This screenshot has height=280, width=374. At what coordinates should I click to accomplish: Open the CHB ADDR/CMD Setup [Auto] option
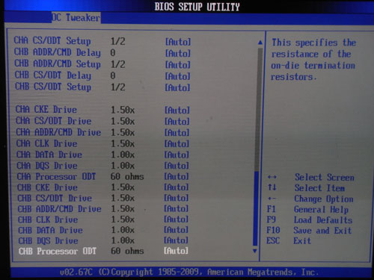point(178,65)
